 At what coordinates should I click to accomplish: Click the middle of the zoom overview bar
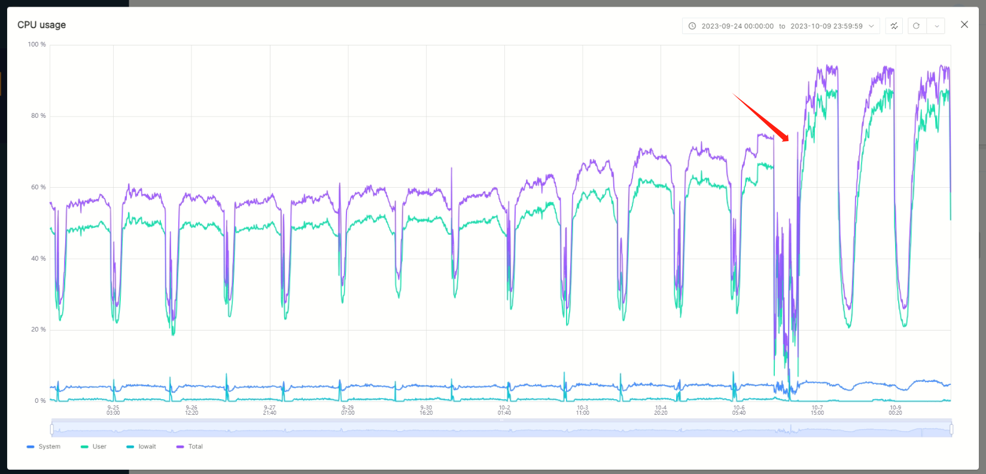(501, 429)
